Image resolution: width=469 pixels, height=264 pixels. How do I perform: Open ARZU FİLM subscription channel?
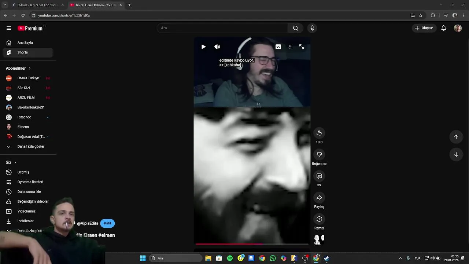(28, 98)
